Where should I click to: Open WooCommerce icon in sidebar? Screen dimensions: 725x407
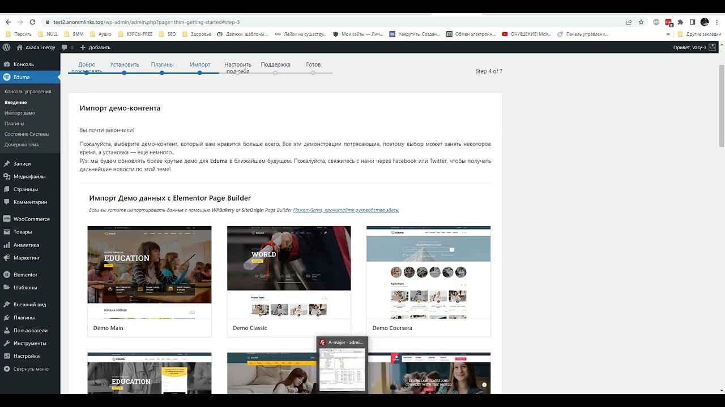point(7,219)
